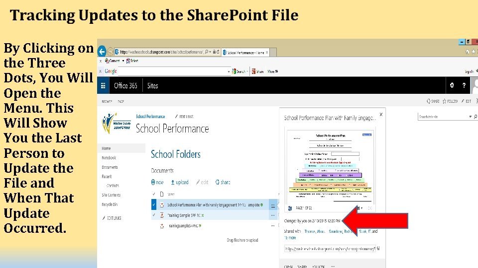The width and height of the screenshot is (478, 268).
Task: Open more actions dots in preview footer
Action: [333, 266]
